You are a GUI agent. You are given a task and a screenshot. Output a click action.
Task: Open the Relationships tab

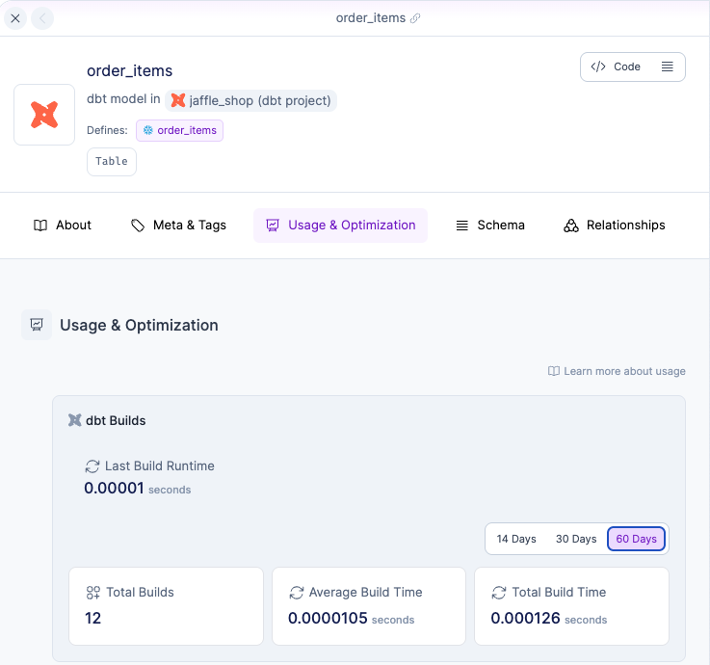point(615,226)
